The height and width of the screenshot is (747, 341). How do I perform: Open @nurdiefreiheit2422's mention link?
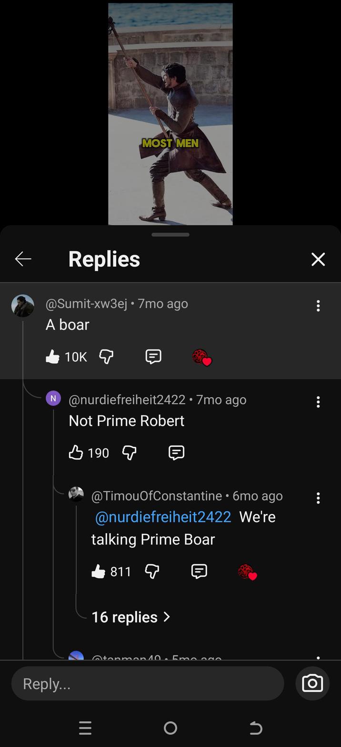(x=163, y=517)
